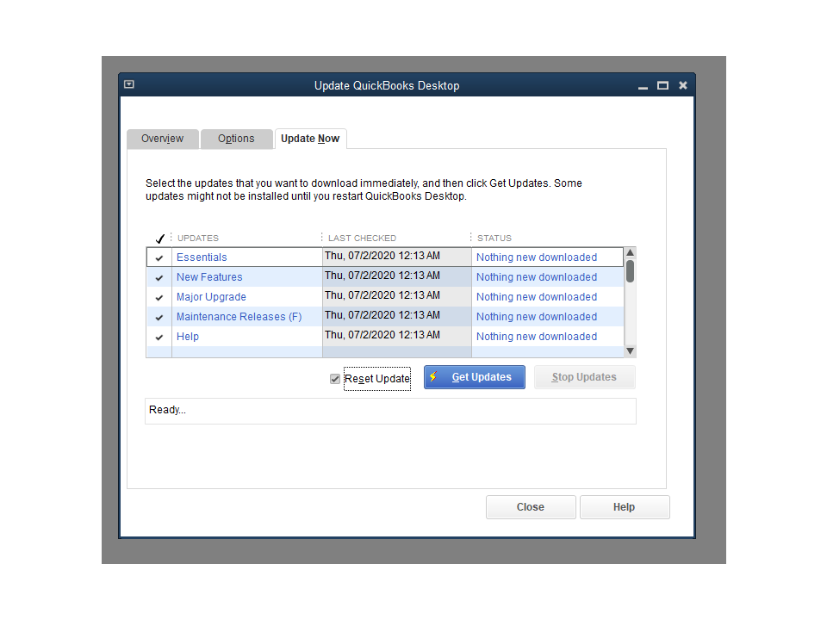827x620 pixels.
Task: Select the Update Now tab
Action: [310, 139]
